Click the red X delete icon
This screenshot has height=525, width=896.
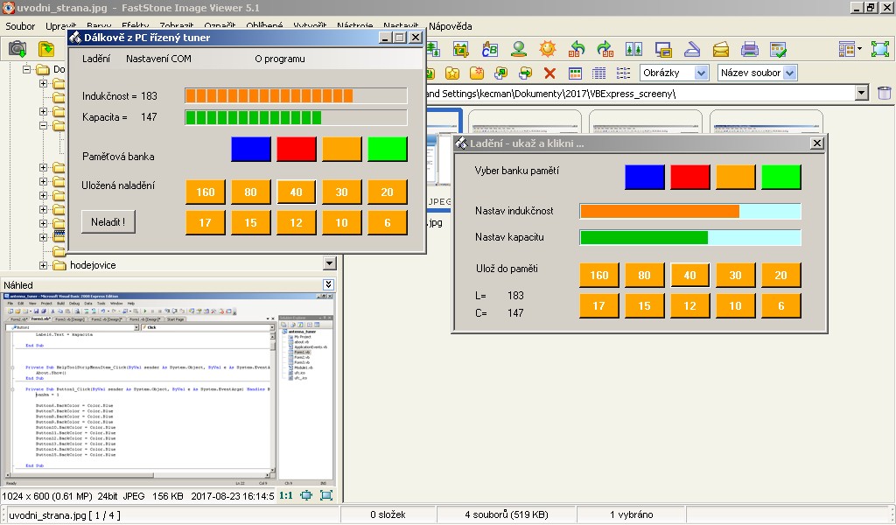[x=549, y=73]
